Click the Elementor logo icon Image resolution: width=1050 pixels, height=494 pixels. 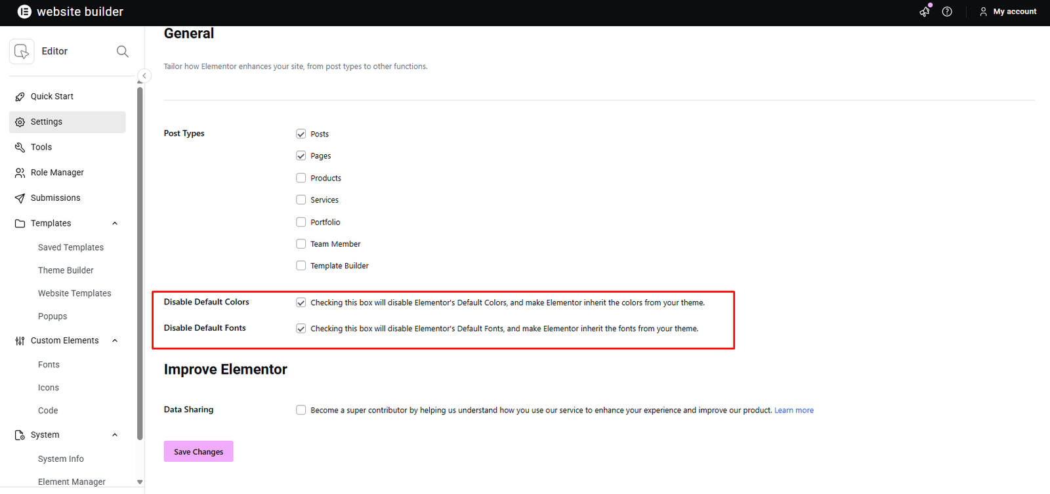(x=24, y=12)
